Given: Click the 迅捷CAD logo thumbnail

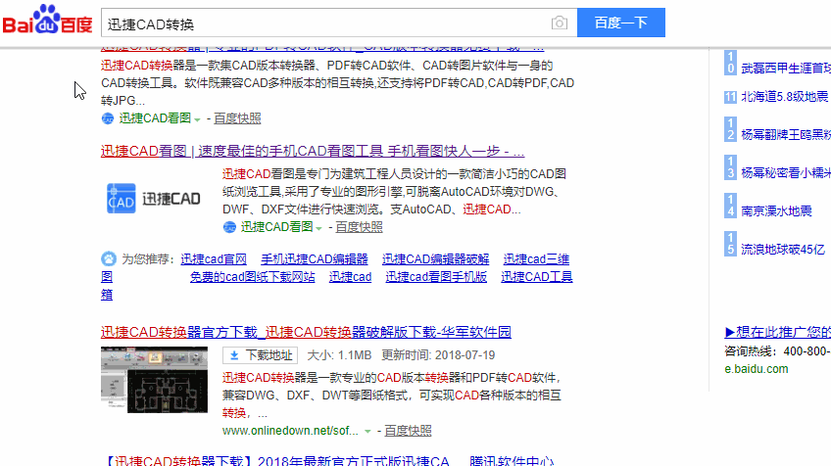Looking at the screenshot, I should point(154,199).
